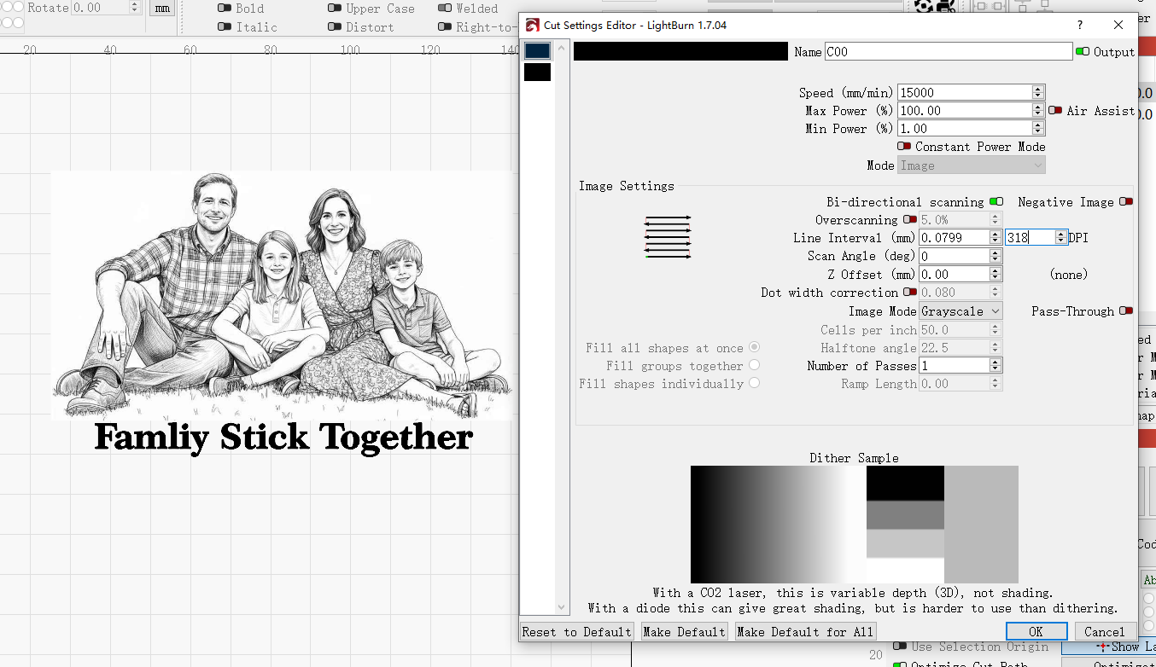Image resolution: width=1156 pixels, height=667 pixels.
Task: Cancel the Cut Settings Editor
Action: tap(1105, 632)
